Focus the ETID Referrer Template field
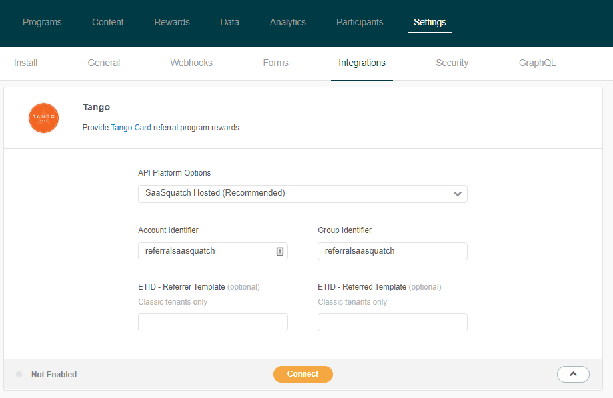 click(213, 323)
